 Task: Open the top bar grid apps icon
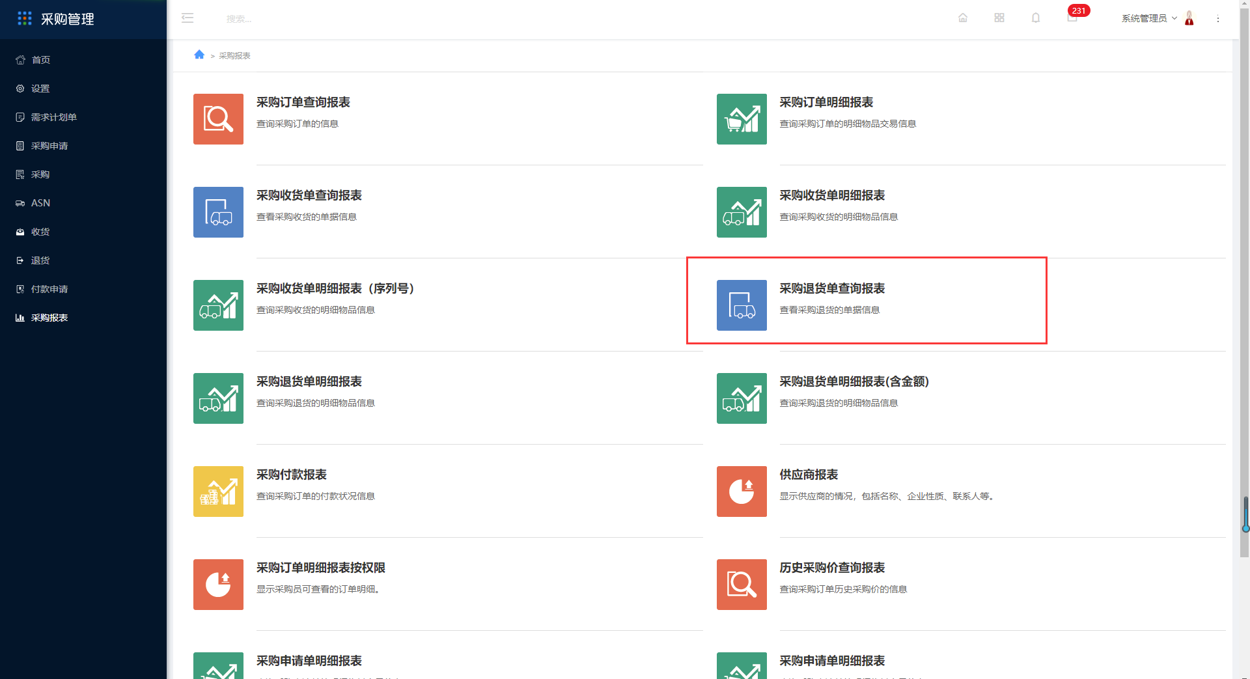pos(999,18)
